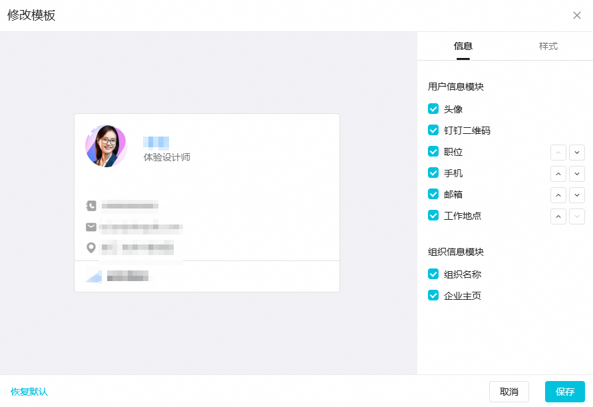Click the down arrow beside 工作地点

577,216
